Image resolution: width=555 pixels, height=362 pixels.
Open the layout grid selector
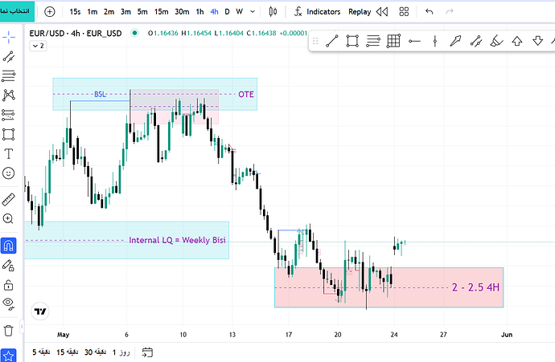(404, 12)
